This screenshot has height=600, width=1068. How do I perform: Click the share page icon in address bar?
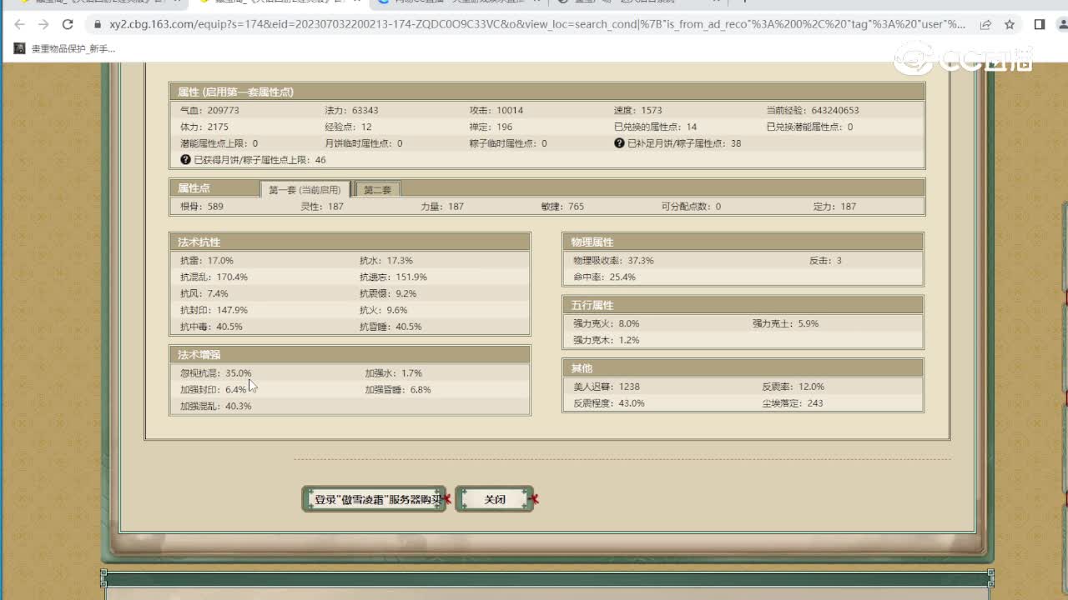pos(985,25)
